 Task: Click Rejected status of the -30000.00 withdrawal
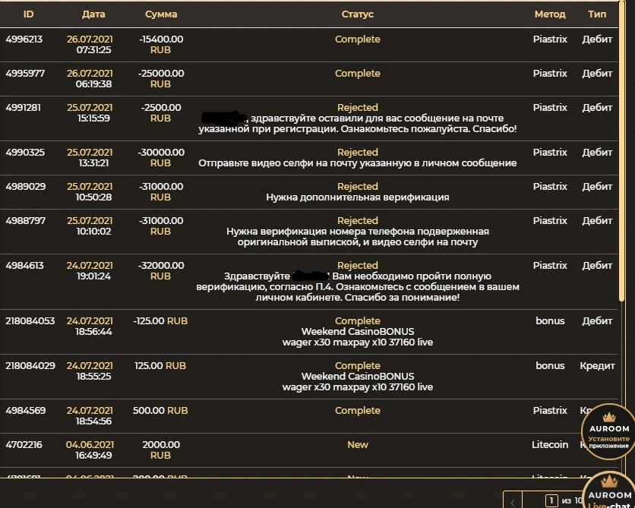(x=358, y=152)
